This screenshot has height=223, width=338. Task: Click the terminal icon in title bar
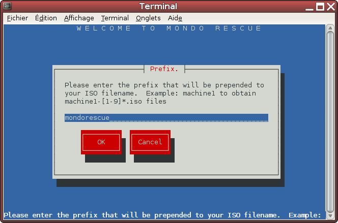coord(7,6)
